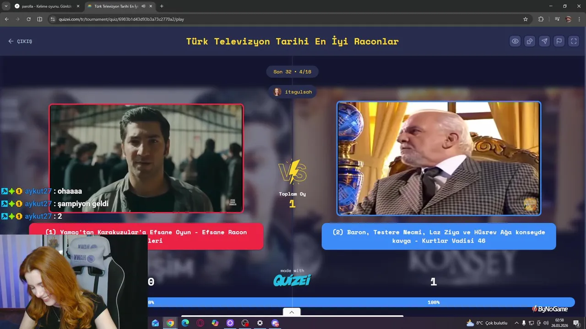Viewport: 586px width, 329px height.
Task: Show hidden system tray icons
Action: (x=516, y=323)
